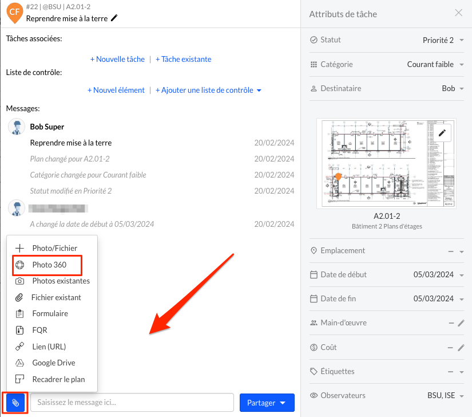472x417 pixels.
Task: Edit Coût value with pencil icon
Action: (461, 348)
